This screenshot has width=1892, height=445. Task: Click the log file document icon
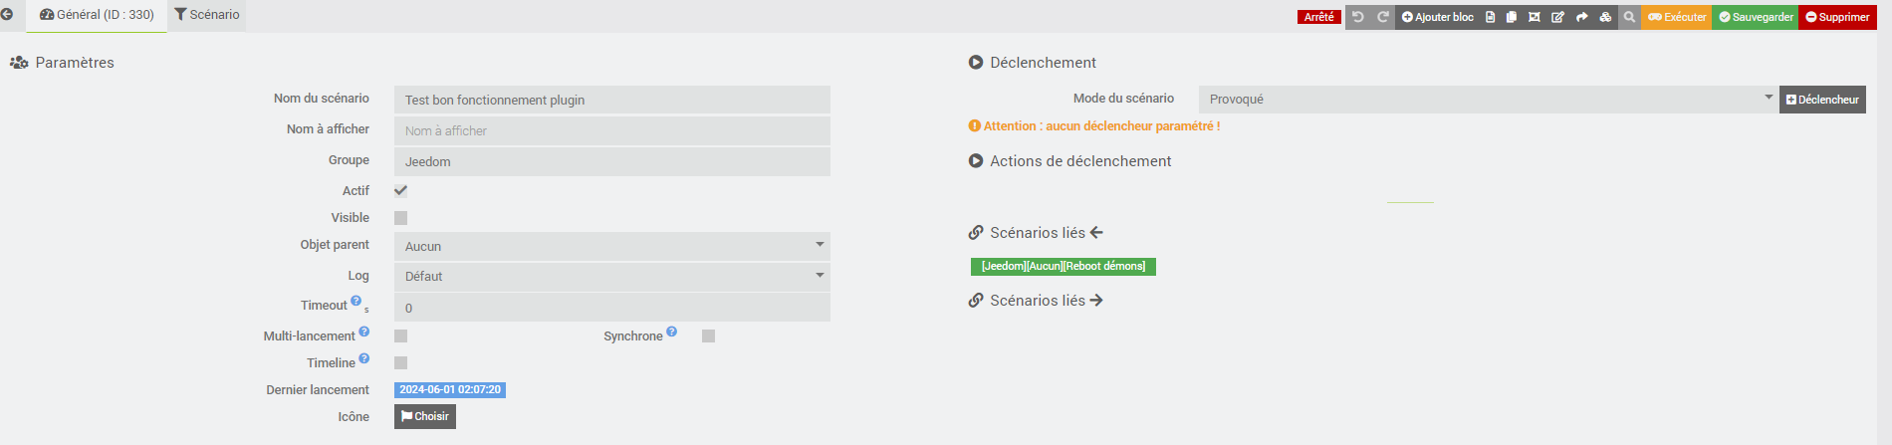coord(1490,17)
